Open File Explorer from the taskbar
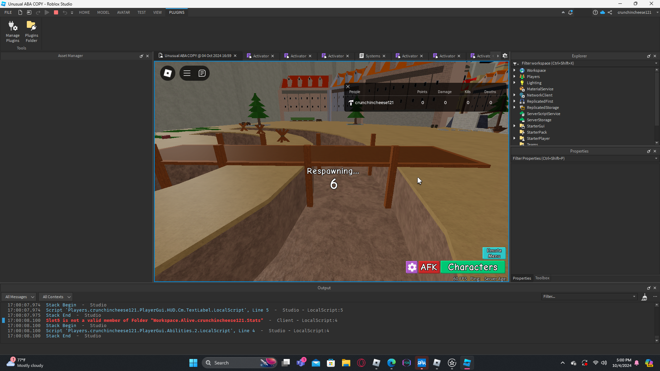The image size is (660, 371). tap(346, 363)
